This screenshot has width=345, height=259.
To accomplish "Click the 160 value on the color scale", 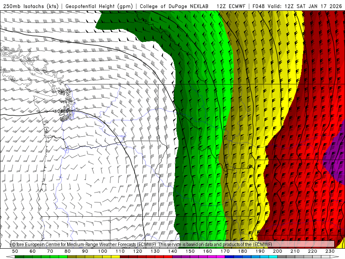I will tap(207, 251).
